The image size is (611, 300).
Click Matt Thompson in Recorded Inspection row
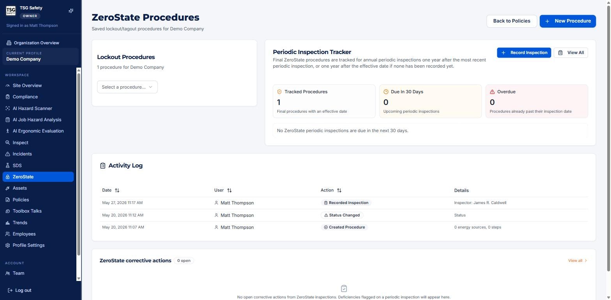coord(237,203)
